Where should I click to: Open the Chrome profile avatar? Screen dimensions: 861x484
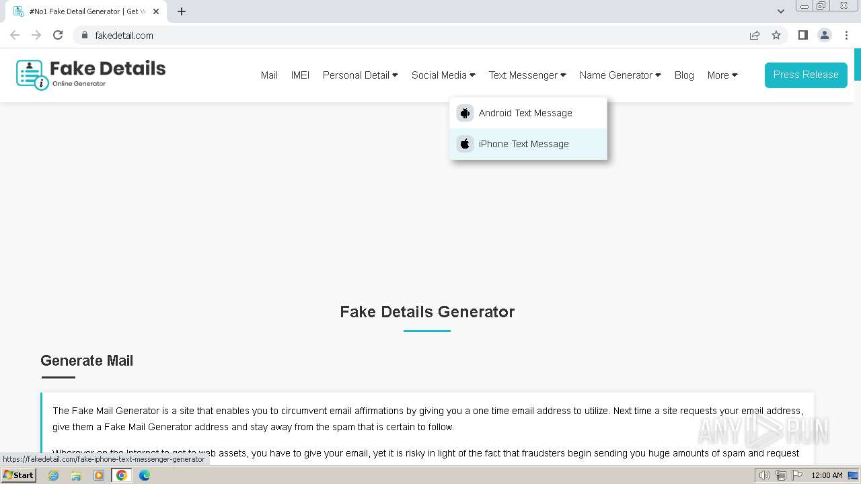coord(825,35)
